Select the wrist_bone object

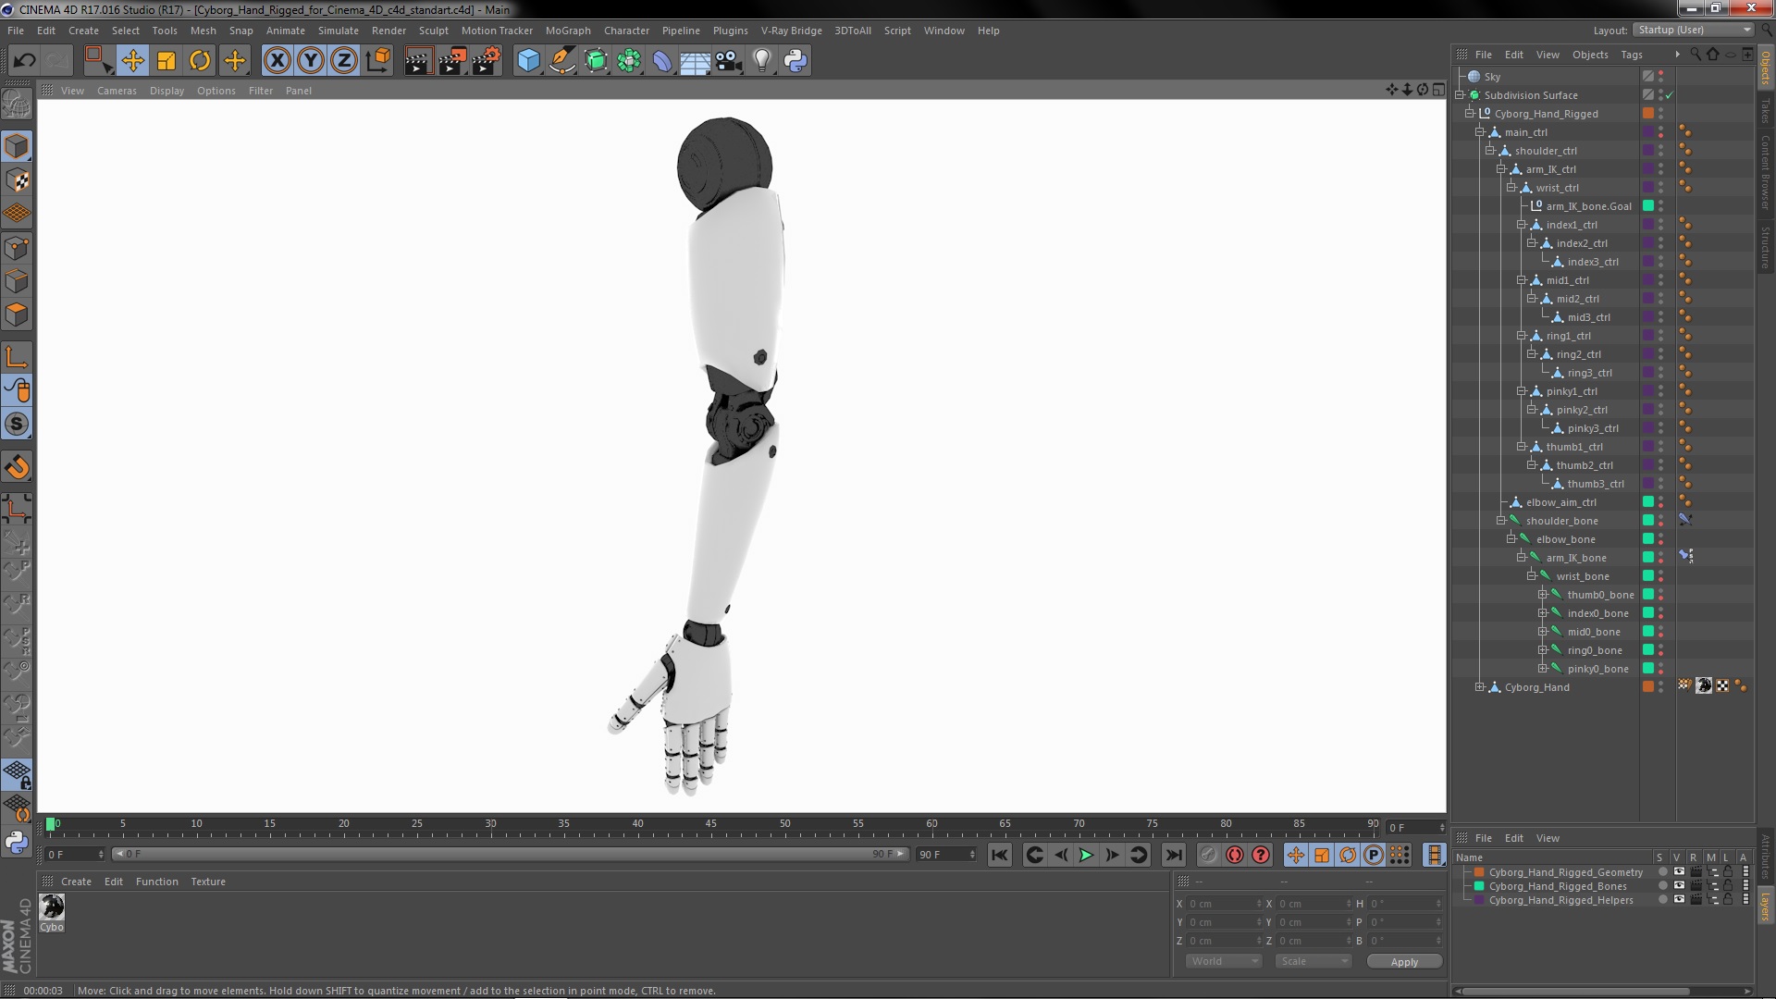[1583, 576]
